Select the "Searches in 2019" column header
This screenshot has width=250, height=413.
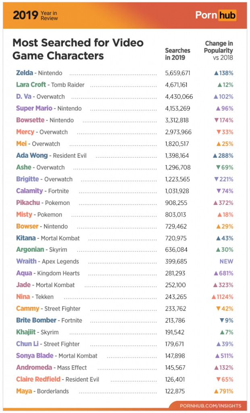click(x=177, y=54)
